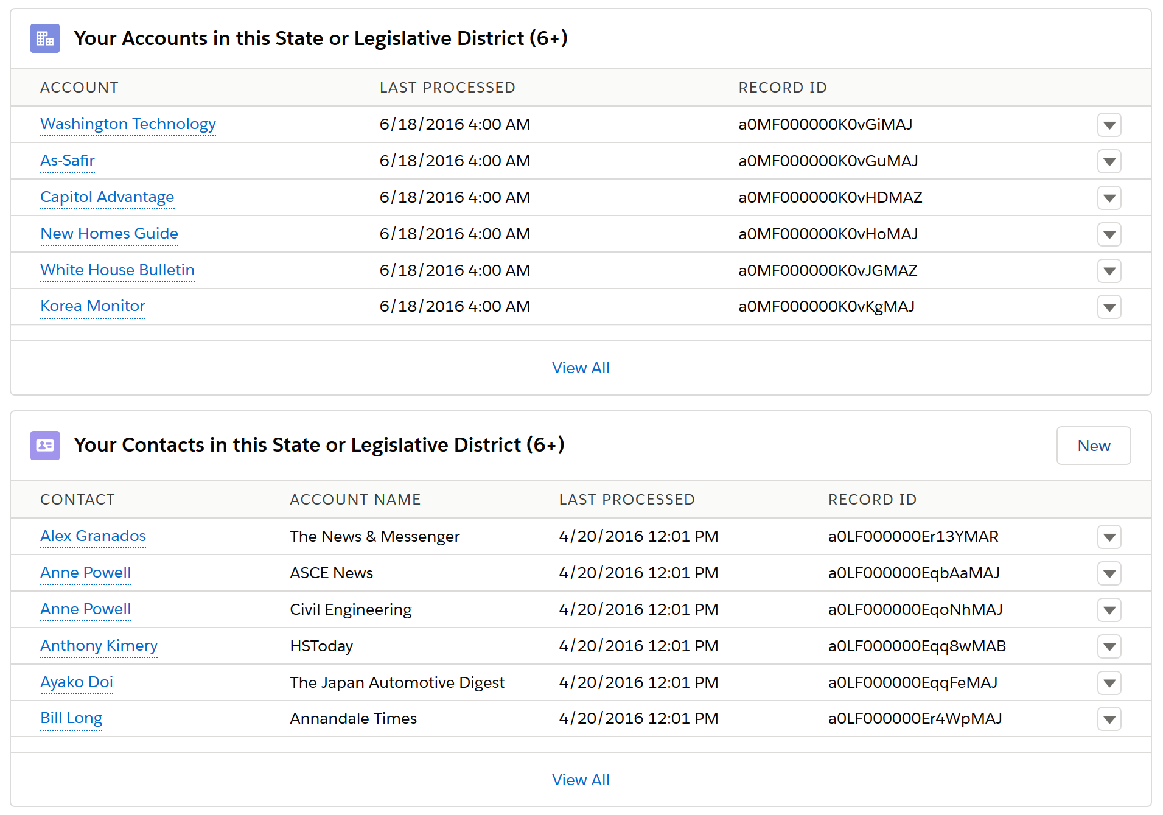Image resolution: width=1163 pixels, height=815 pixels.
Task: Open row actions for Washington Technology
Action: click(x=1109, y=125)
